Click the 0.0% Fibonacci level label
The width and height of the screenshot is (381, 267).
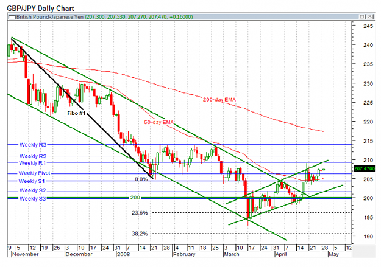pyautogui.click(x=141, y=179)
